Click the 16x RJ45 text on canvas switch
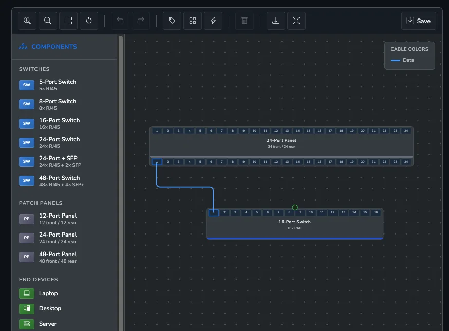 pos(295,228)
